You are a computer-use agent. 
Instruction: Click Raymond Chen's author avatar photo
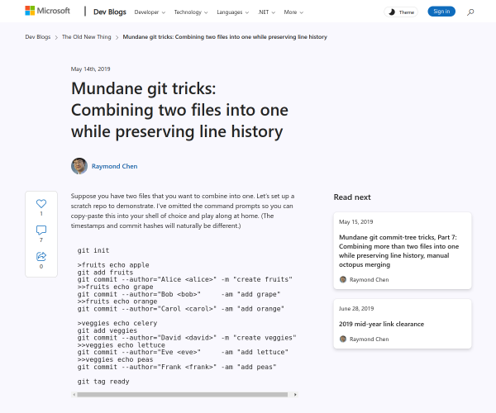click(79, 166)
